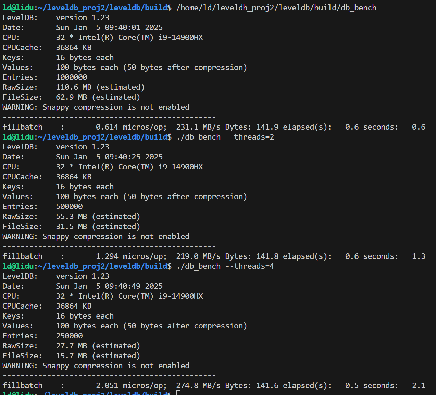Click the './db_bench --threads=4' command text

[x=225, y=266]
